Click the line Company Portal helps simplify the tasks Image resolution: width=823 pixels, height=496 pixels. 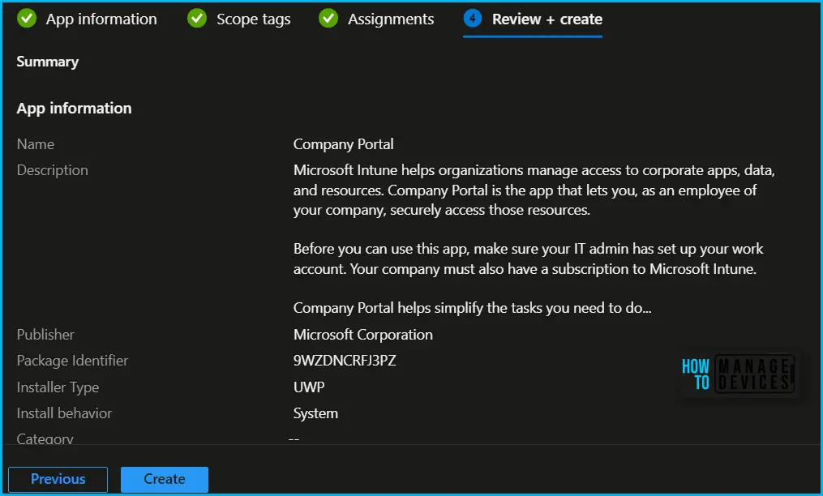click(x=473, y=308)
